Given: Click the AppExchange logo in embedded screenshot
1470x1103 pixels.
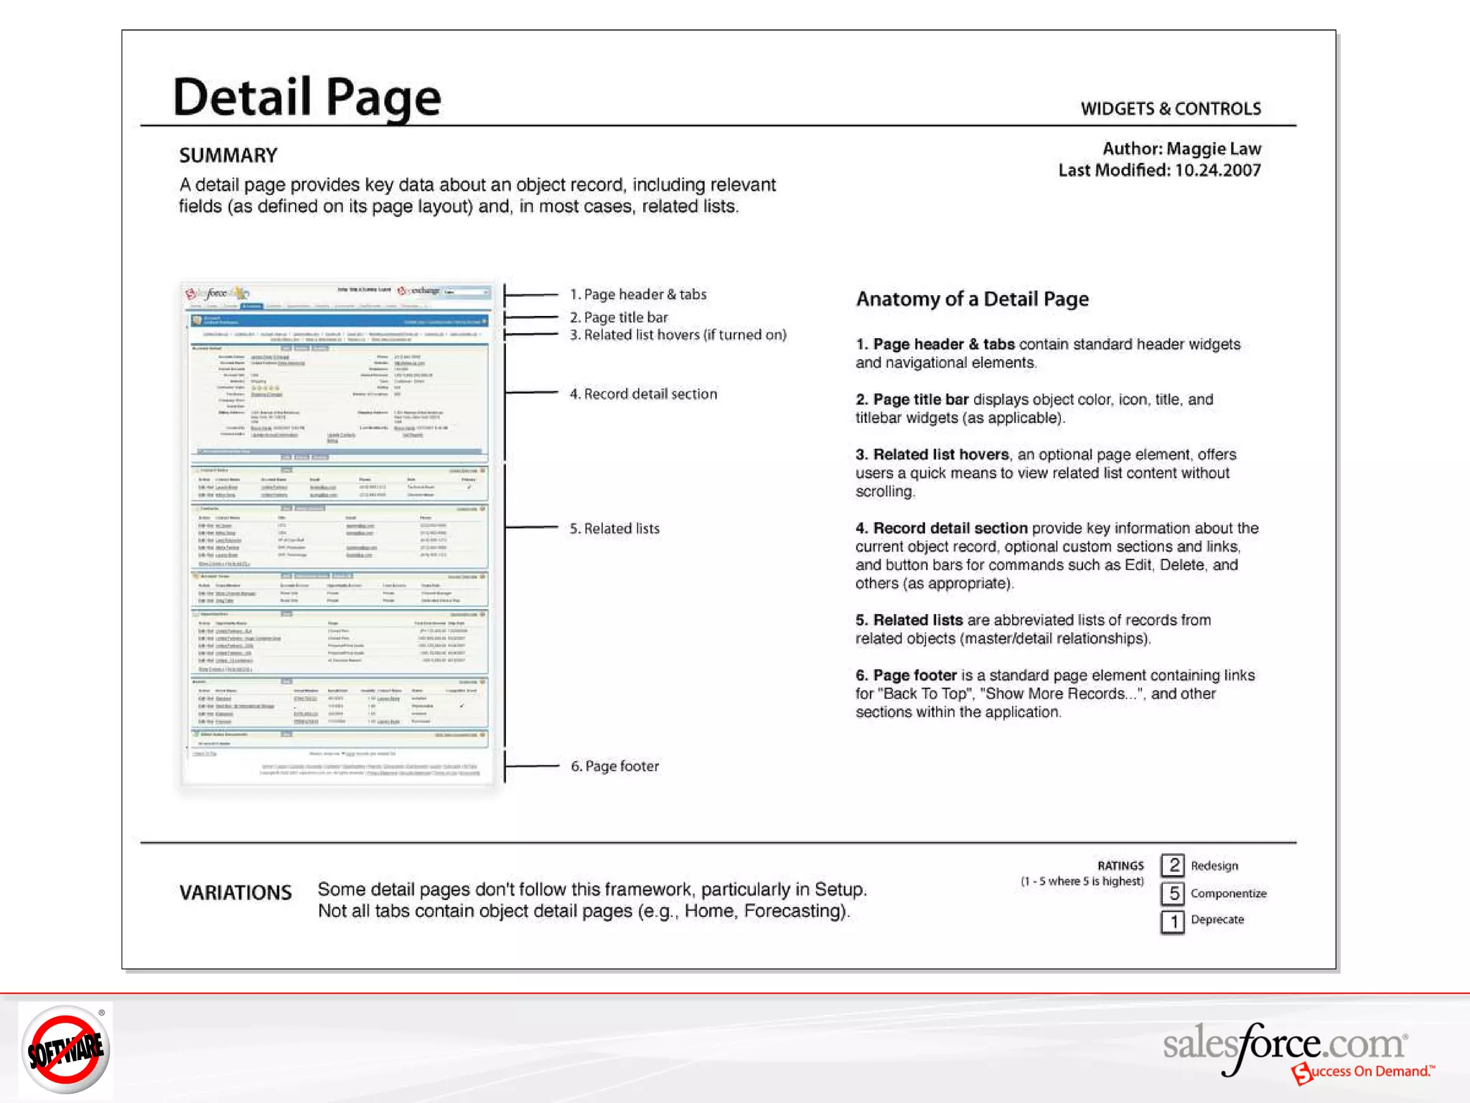Looking at the screenshot, I should click(419, 291).
